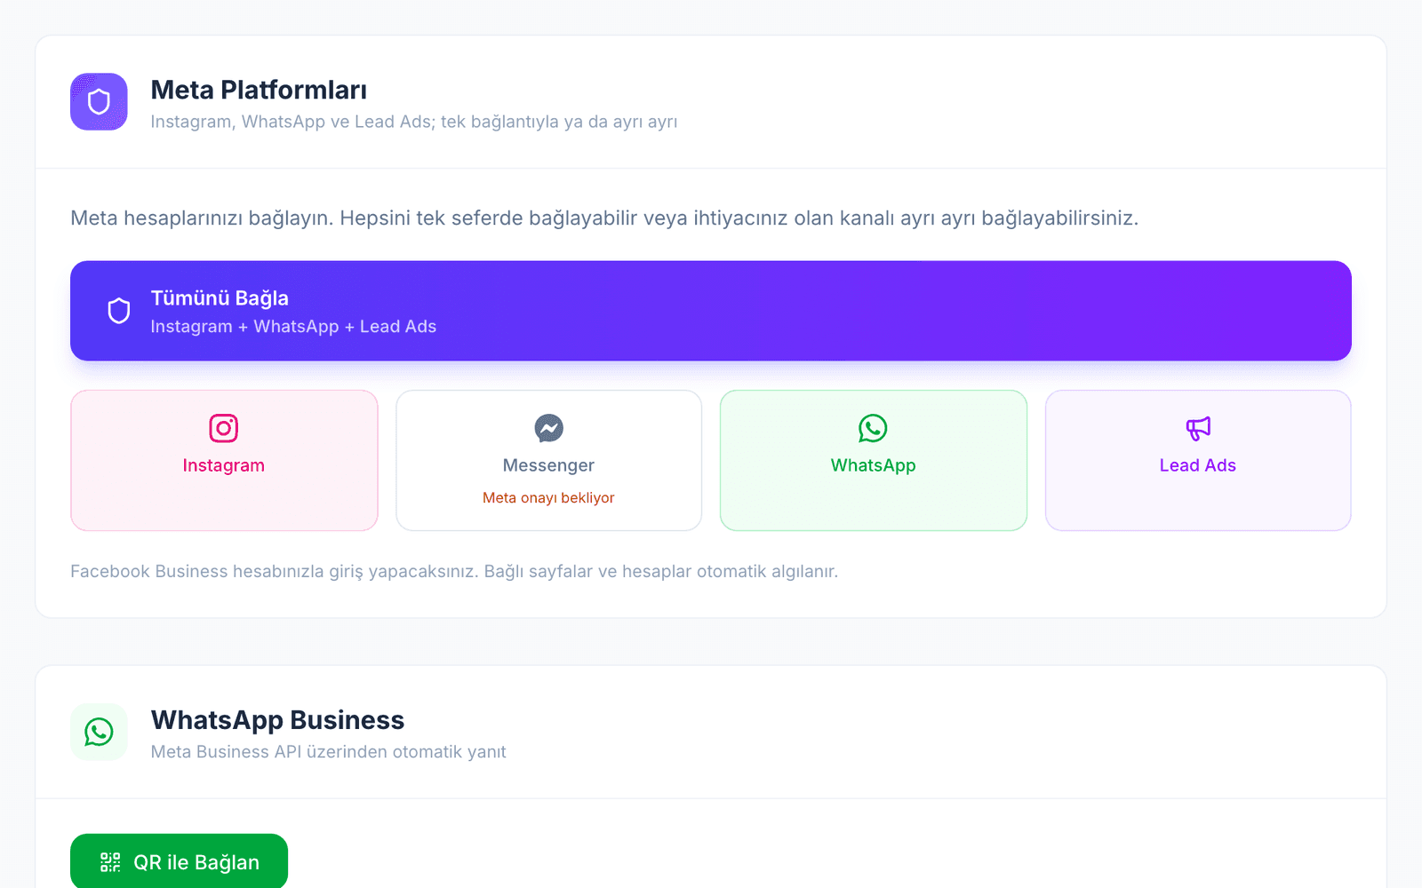Click the purple shield icon beside Meta Platformları
Viewport: 1422px width, 888px height.
click(99, 101)
